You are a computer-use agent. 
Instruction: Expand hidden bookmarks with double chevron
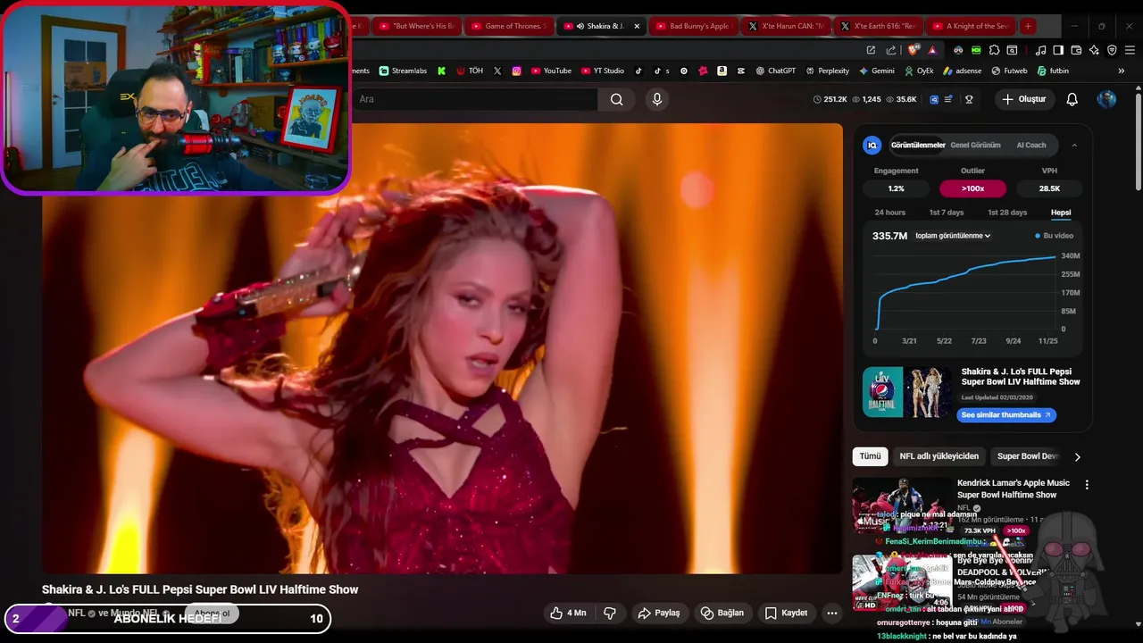[x=1121, y=71]
